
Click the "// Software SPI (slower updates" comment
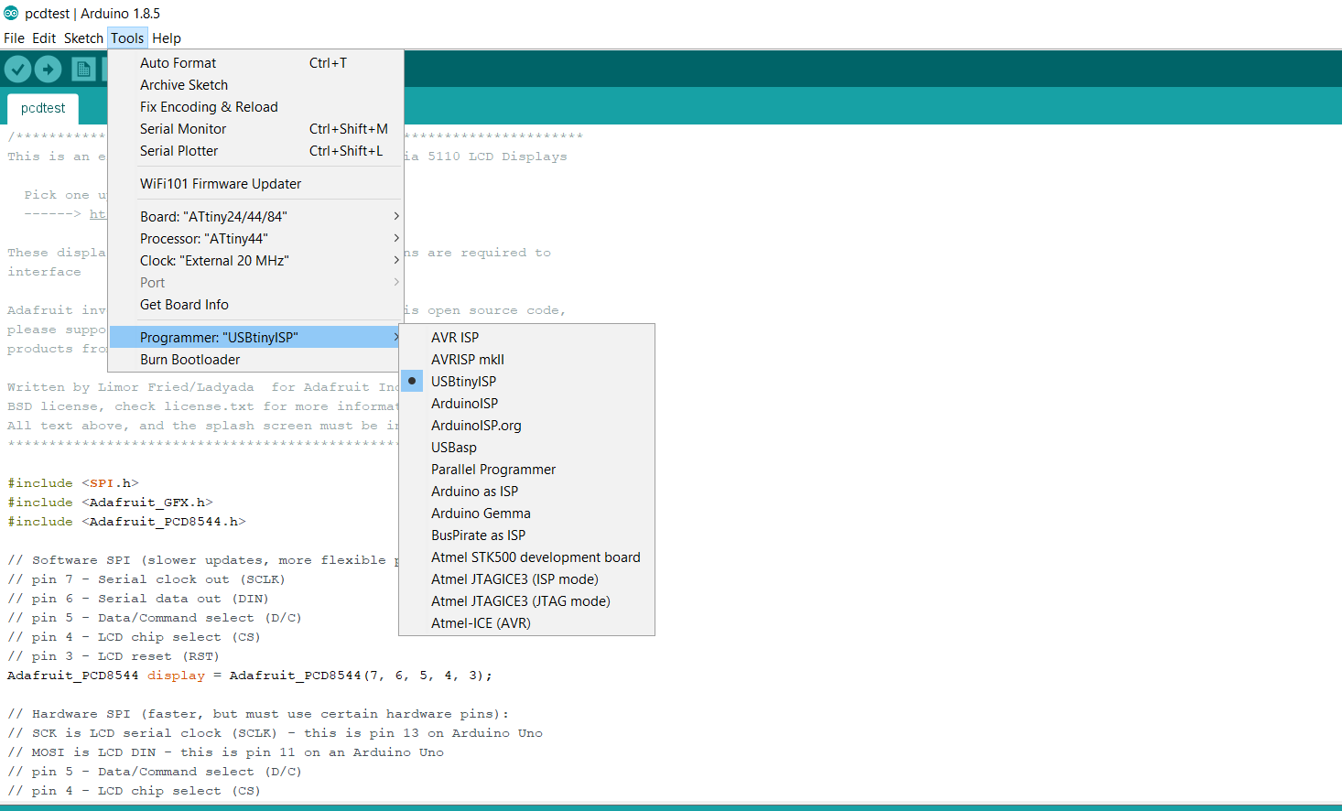[x=203, y=560]
